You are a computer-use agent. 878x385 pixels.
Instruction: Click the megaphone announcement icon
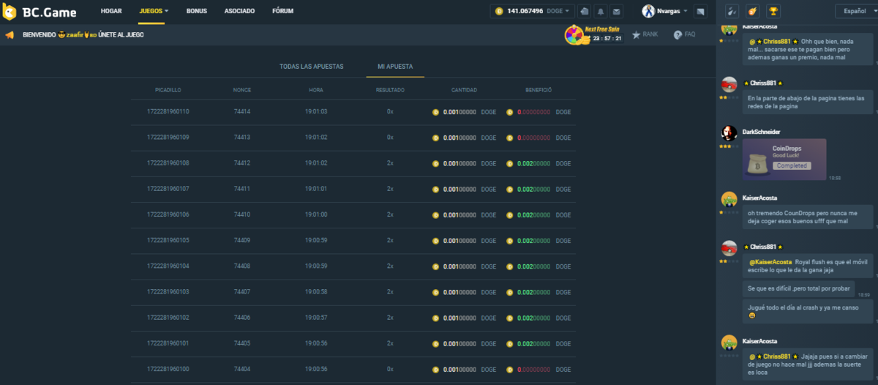tap(10, 35)
